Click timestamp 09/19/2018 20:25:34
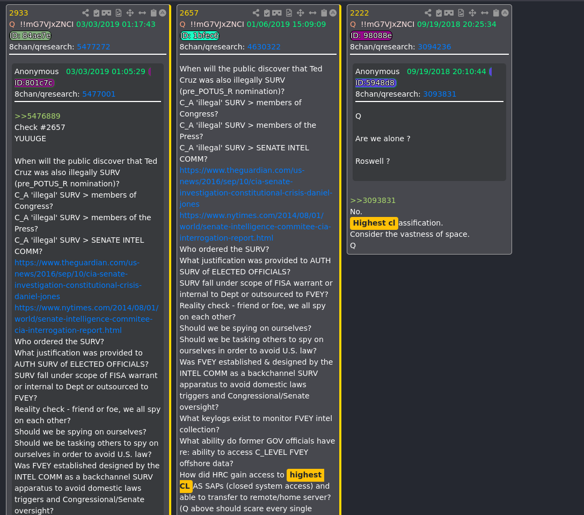 (457, 25)
